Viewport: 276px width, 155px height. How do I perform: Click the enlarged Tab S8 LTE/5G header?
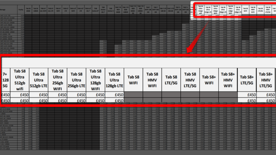coord(171,80)
